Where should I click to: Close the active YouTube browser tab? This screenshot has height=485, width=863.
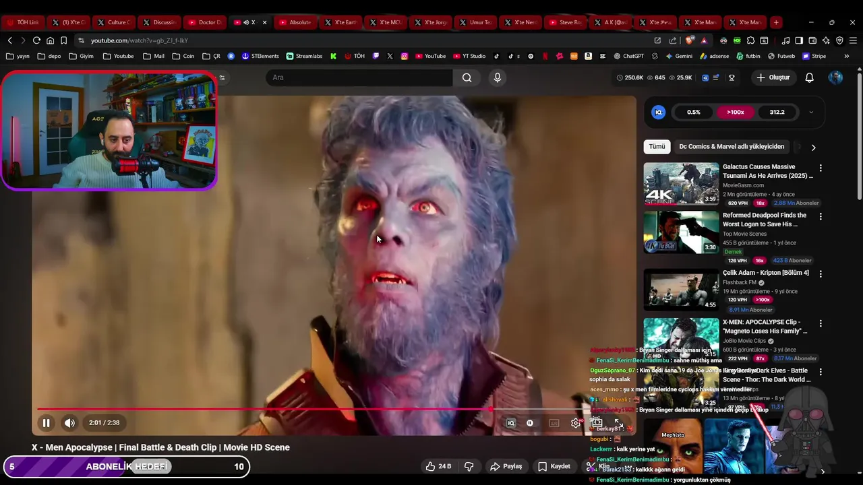click(264, 22)
